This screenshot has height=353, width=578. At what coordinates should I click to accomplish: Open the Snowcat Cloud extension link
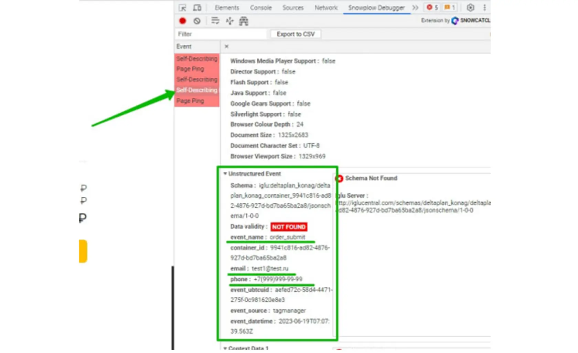pos(471,21)
